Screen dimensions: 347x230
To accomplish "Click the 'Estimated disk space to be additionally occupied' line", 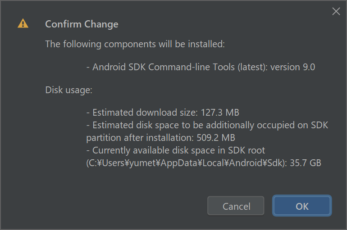I will tap(207, 125).
